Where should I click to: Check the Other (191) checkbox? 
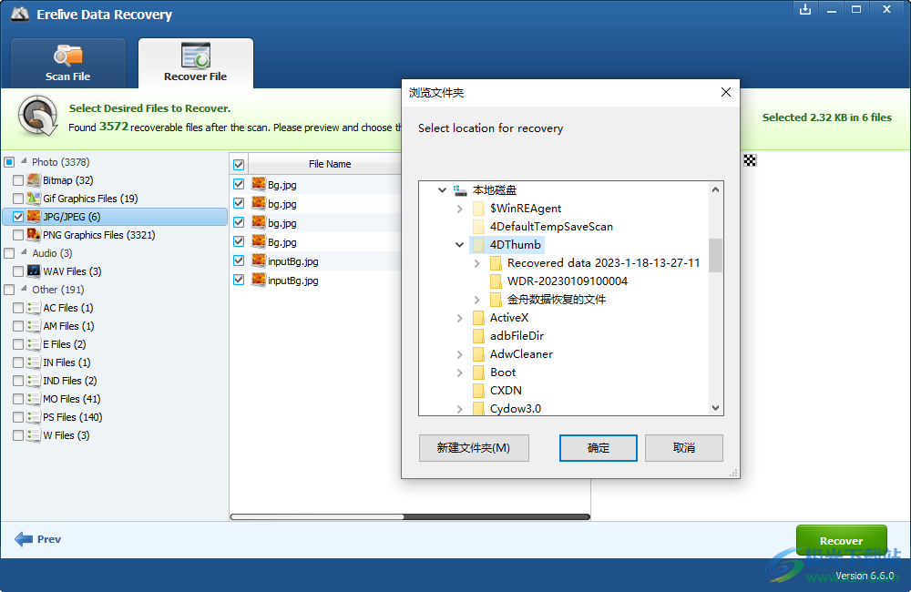click(x=9, y=290)
